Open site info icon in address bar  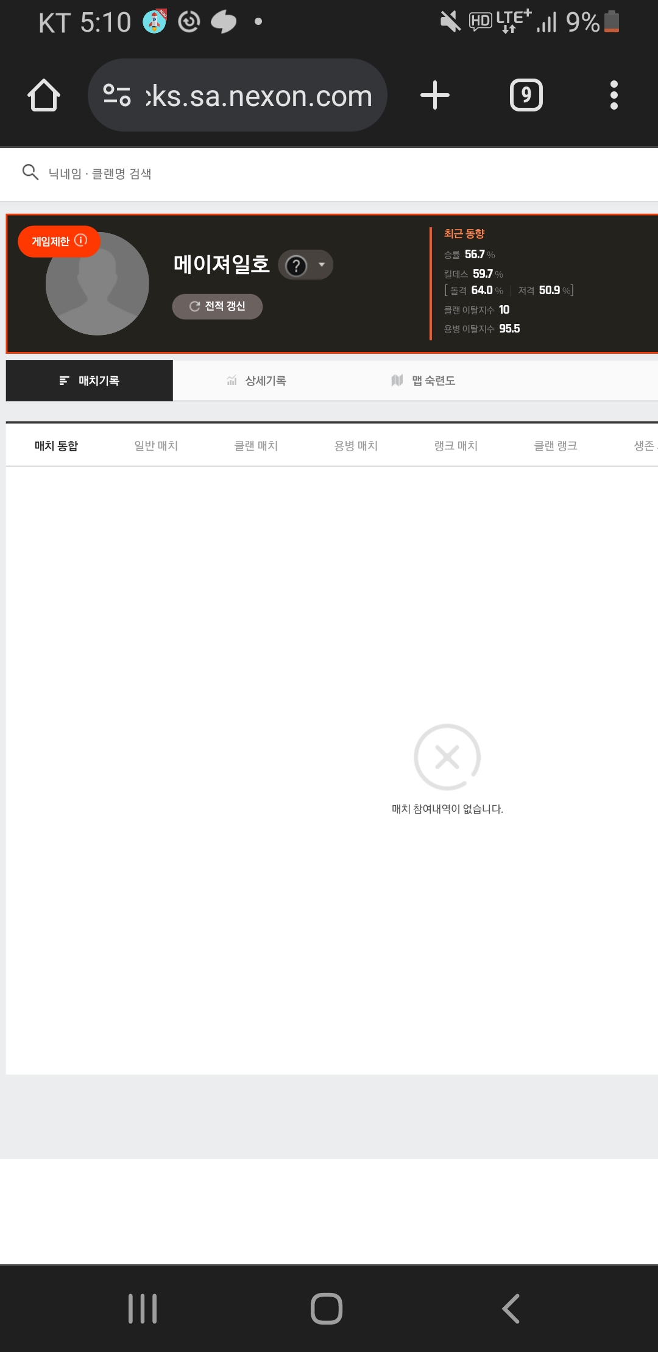(117, 95)
